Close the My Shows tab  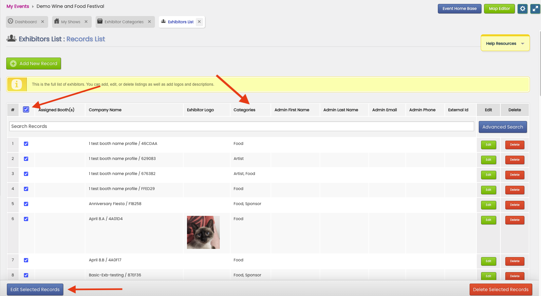(86, 22)
